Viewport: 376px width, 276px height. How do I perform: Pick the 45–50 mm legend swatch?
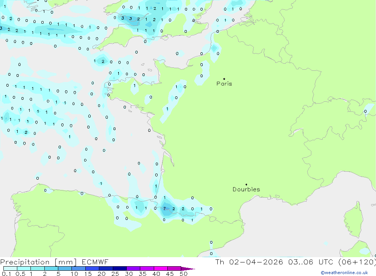tap(174, 268)
